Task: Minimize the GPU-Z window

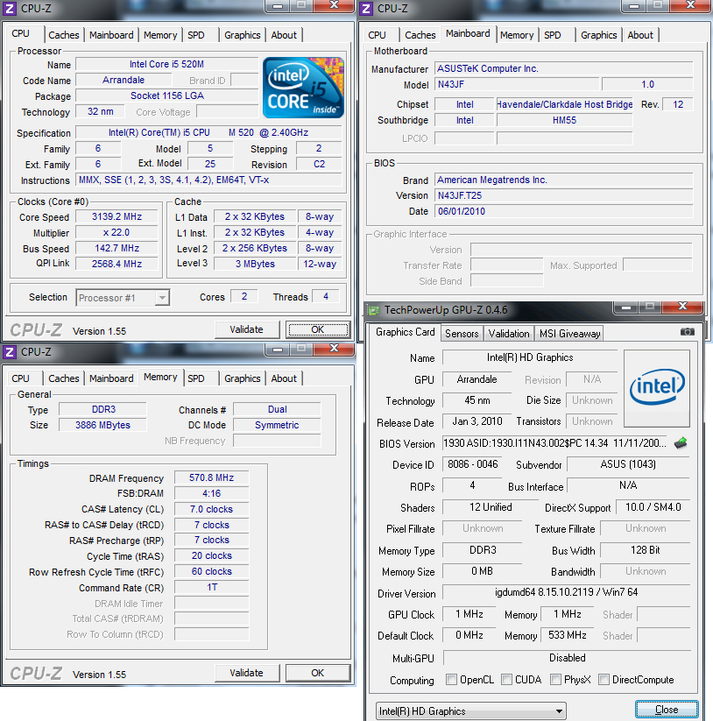Action: coord(626,307)
